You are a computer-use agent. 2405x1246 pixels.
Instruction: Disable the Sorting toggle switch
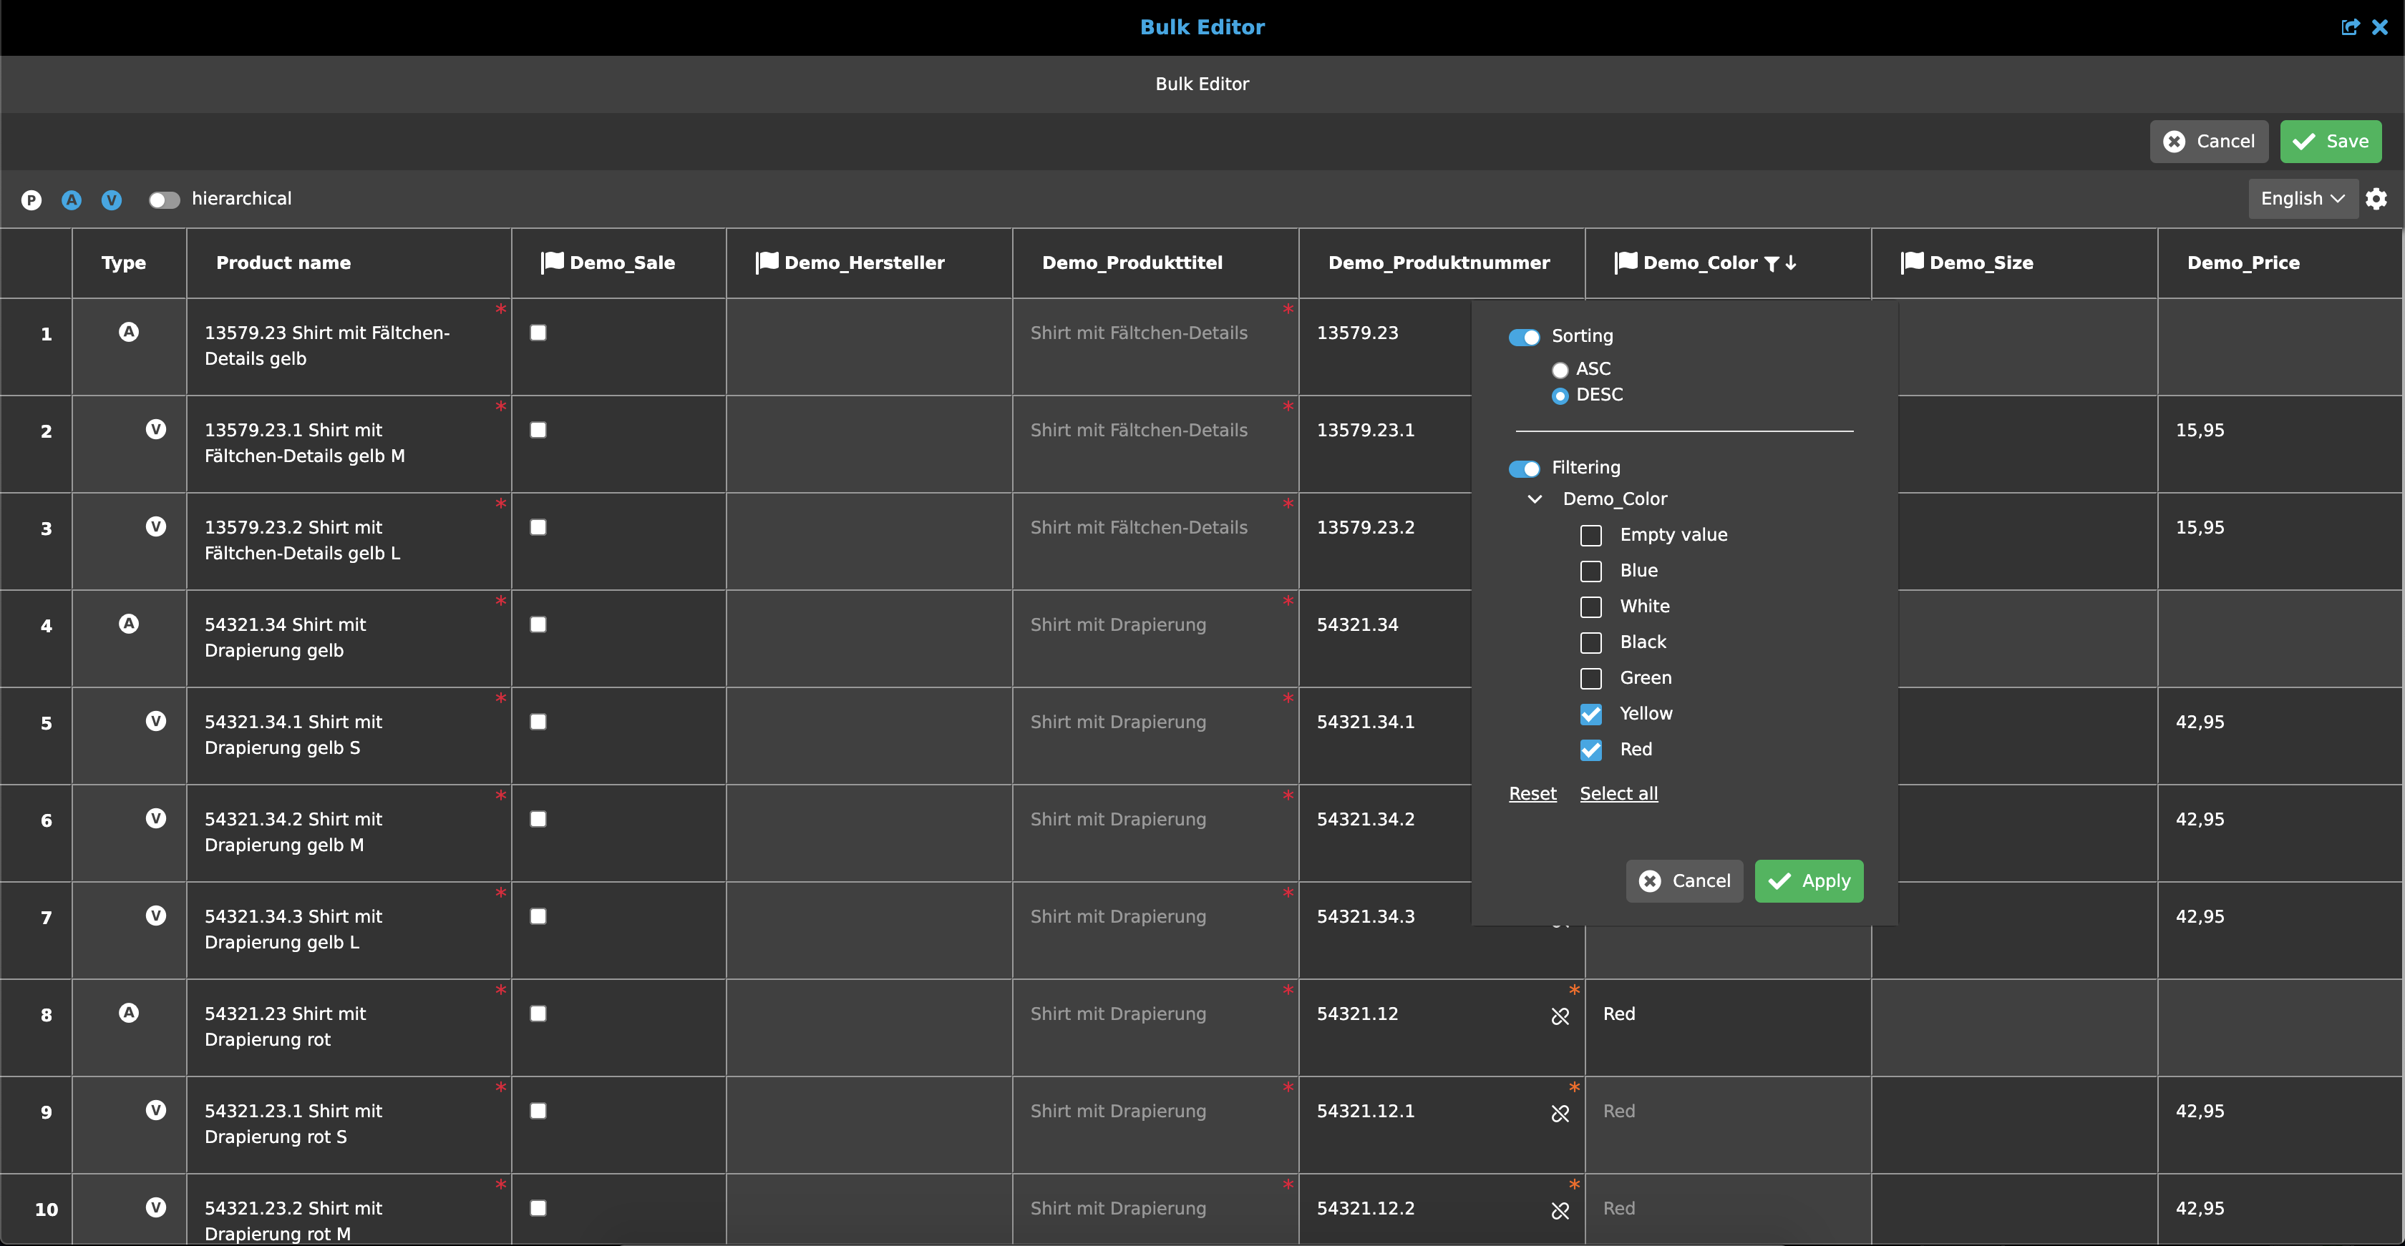coord(1524,337)
